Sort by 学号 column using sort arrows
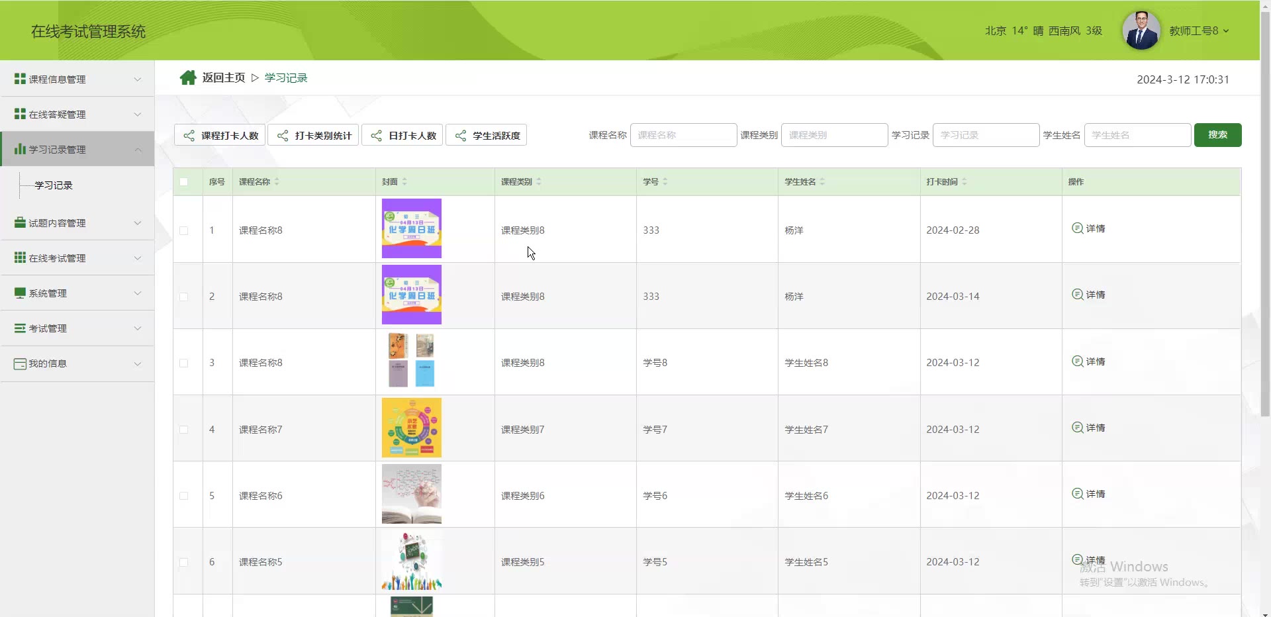Image resolution: width=1271 pixels, height=617 pixels. point(665,181)
